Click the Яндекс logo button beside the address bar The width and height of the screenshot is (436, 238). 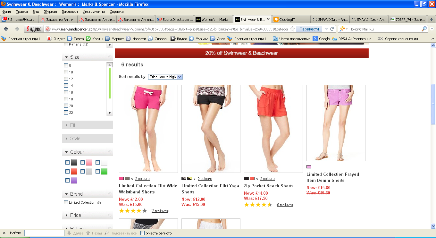click(34, 29)
